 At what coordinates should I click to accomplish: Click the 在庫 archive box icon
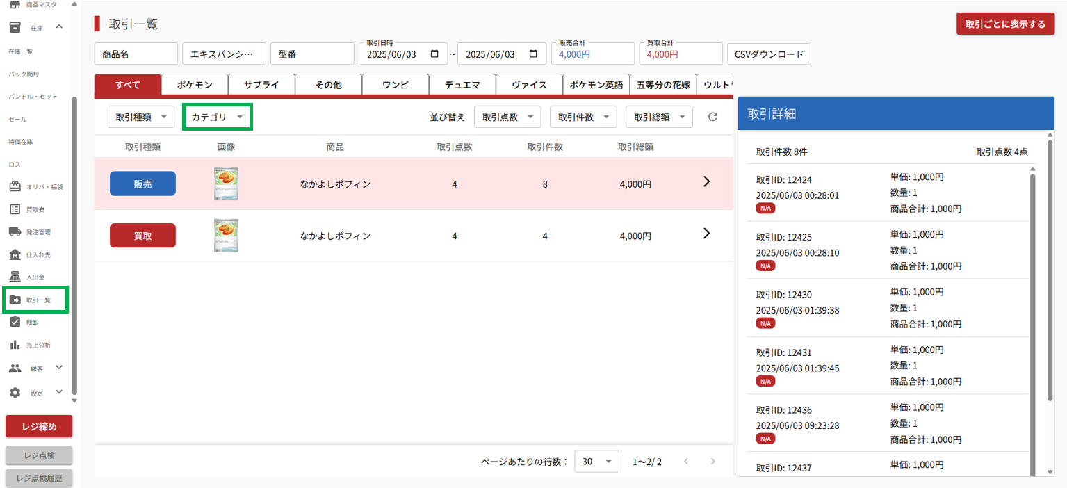(15, 27)
